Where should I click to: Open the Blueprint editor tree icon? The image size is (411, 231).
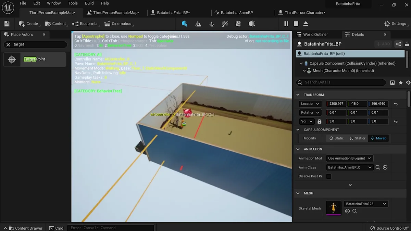398,44
